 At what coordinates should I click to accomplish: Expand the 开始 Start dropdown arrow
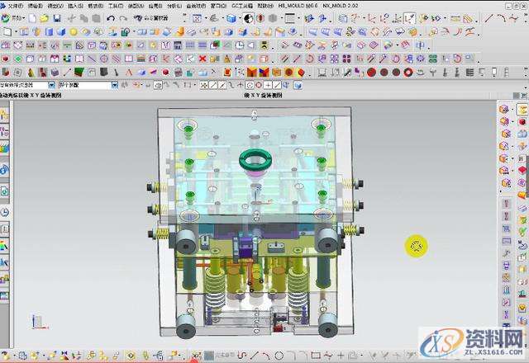[x=25, y=18]
